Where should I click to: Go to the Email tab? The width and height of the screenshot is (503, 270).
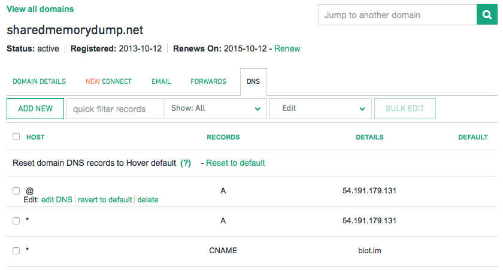(x=161, y=81)
